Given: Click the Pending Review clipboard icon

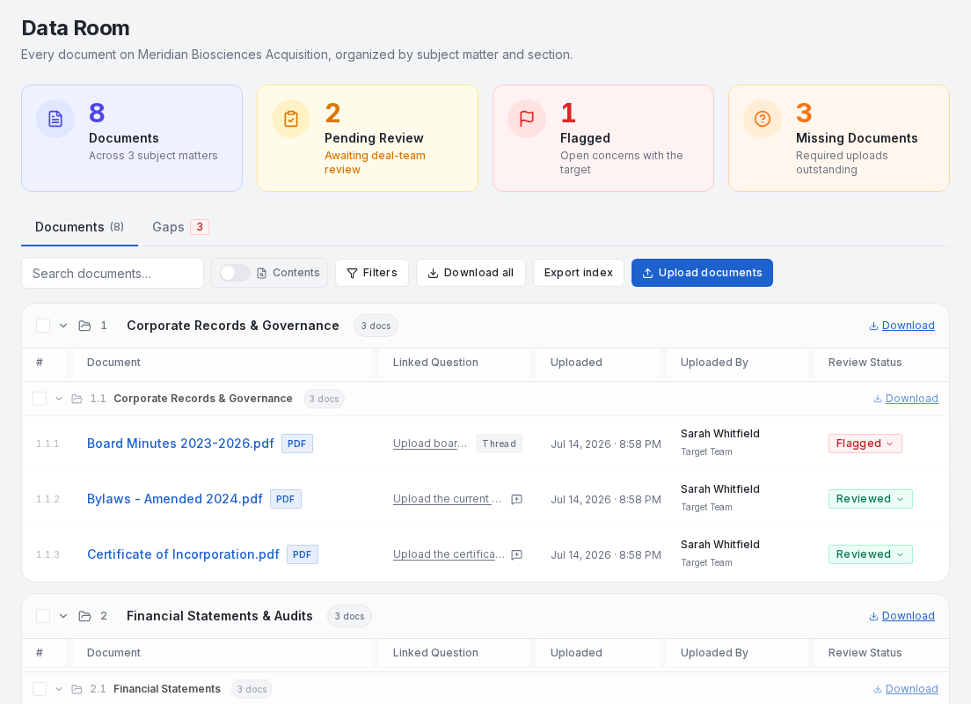Looking at the screenshot, I should coord(291,119).
